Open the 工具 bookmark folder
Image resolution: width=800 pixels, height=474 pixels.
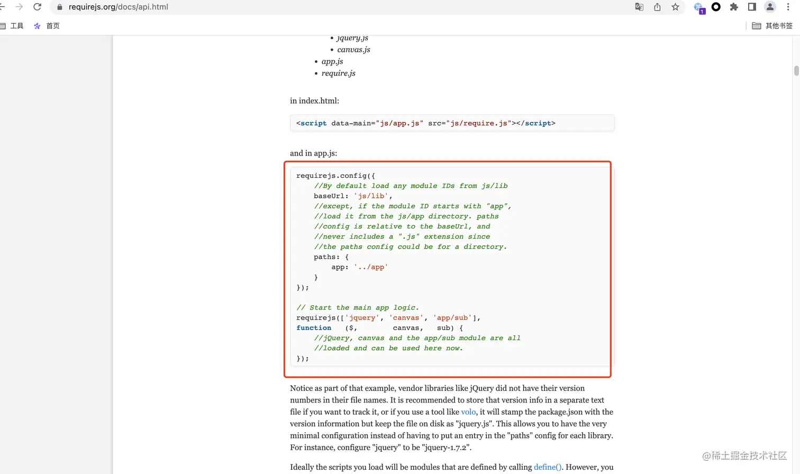coord(12,26)
